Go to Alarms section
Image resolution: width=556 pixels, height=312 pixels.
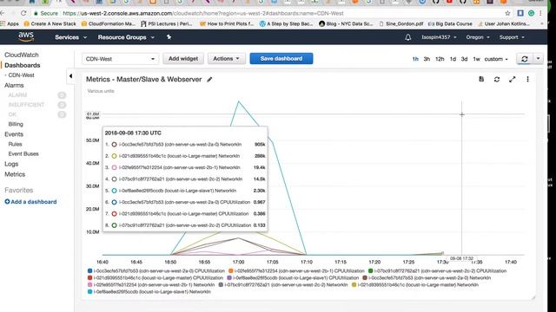coord(14,85)
